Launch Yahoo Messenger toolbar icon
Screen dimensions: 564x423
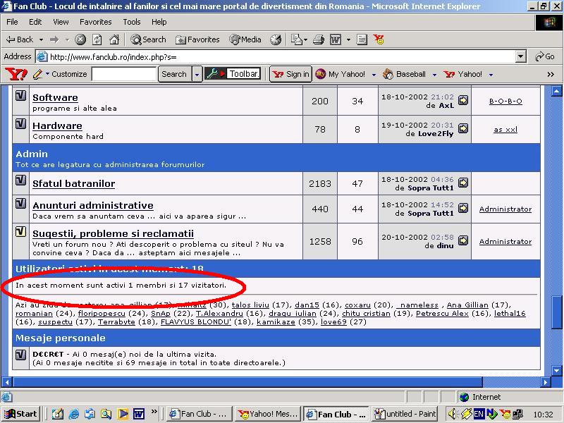379,39
